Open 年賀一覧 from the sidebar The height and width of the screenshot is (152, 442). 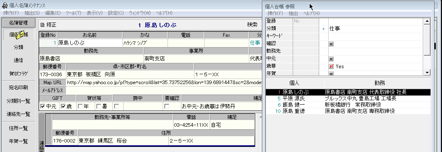[18, 141]
